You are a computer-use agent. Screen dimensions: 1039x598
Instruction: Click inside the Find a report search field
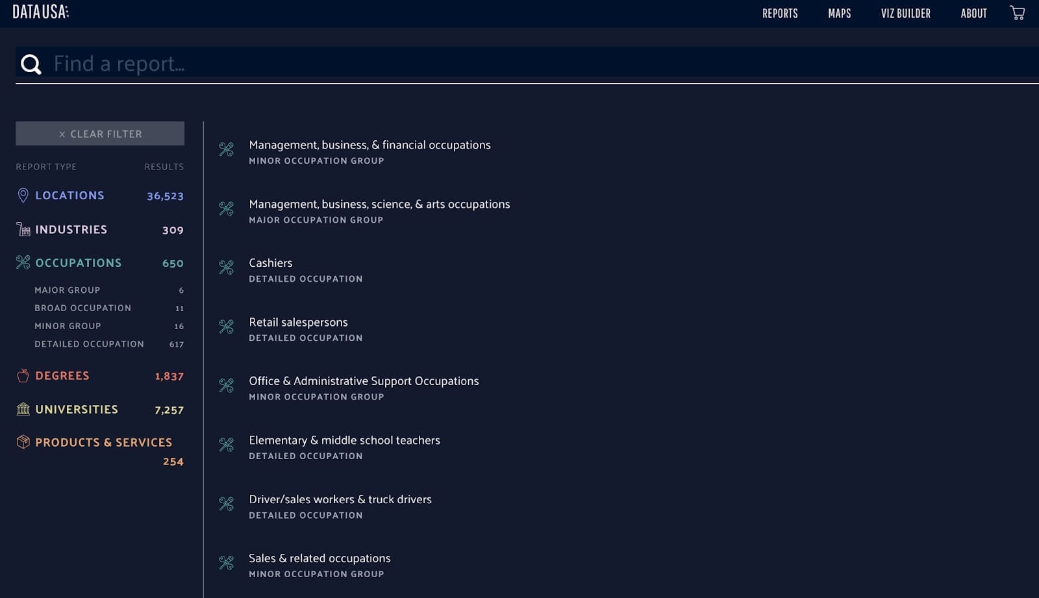tap(260, 63)
